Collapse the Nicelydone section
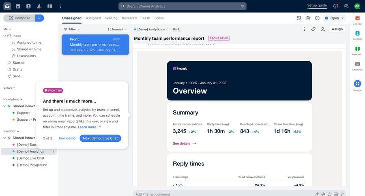Viewport: 365px width, 196px height. [13, 99]
